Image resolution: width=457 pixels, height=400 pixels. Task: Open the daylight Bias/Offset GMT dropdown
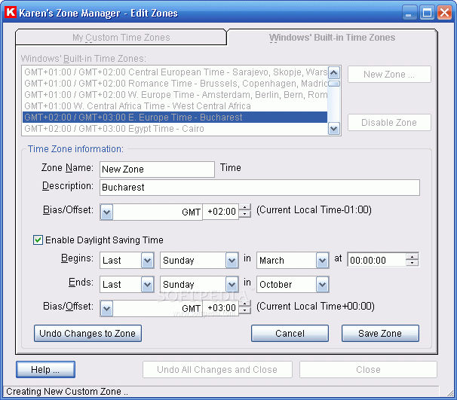coord(106,308)
